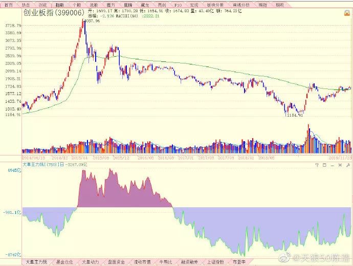Click the 涨幅 -2.13% readout

click(101, 16)
